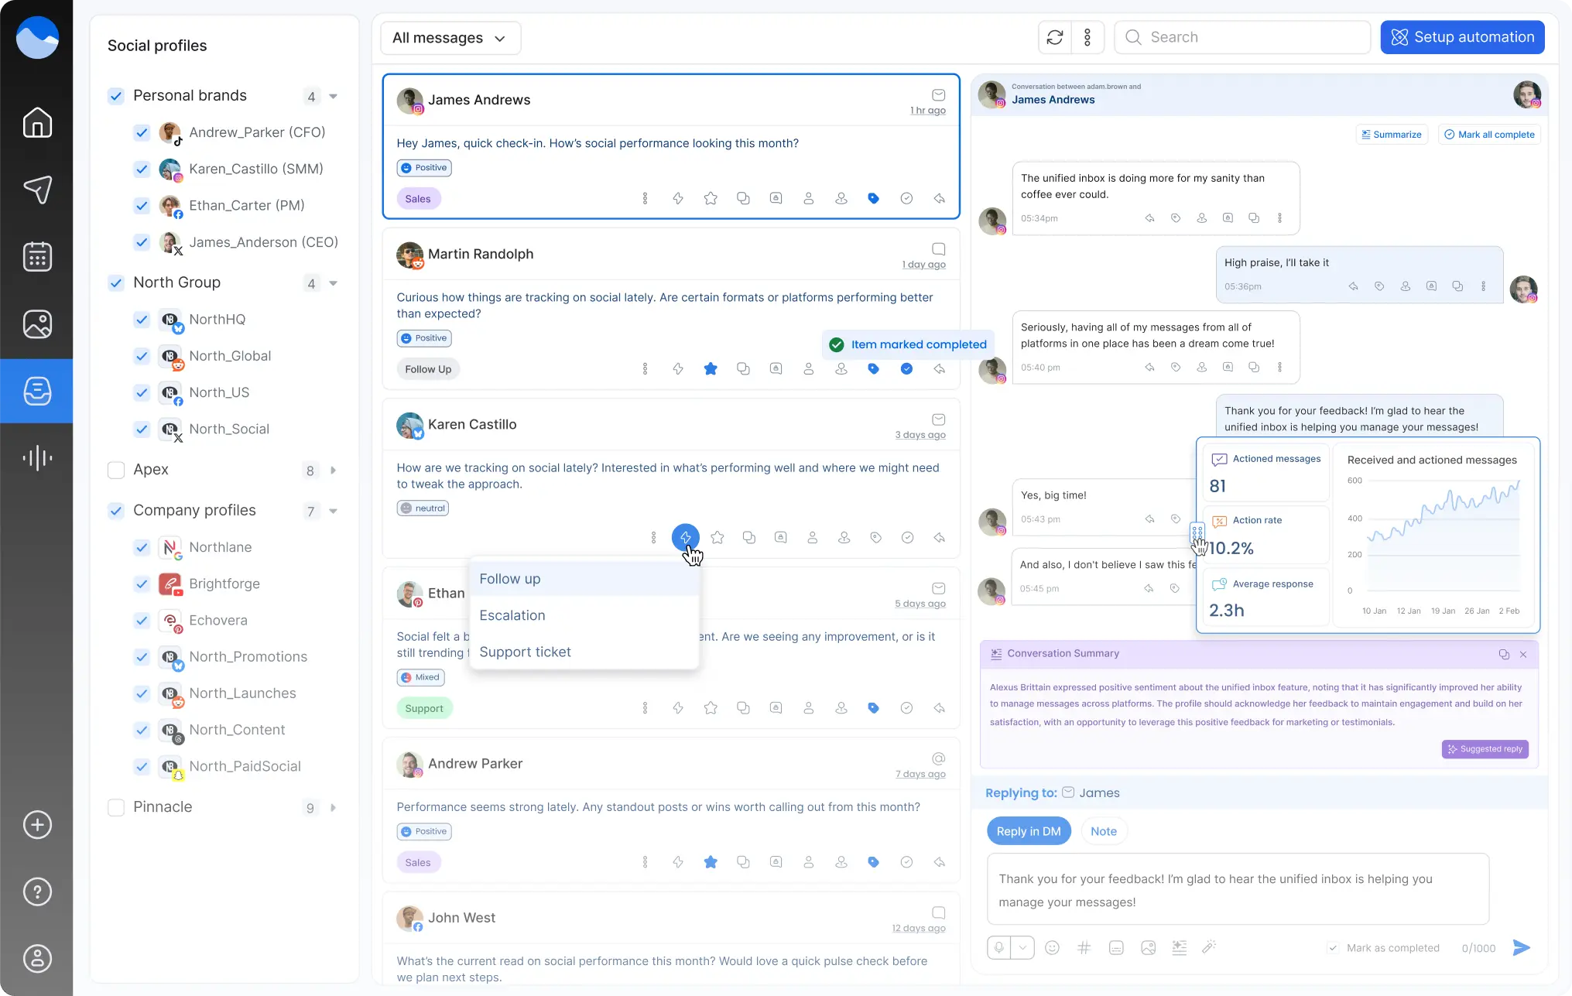Viewport: 1572px width, 996px height.
Task: Open the All messages filter dropdown
Action: pos(450,37)
